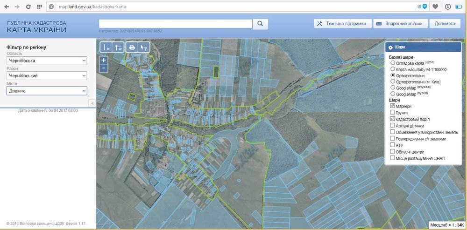Image resolution: width=467 pixels, height=230 pixels.
Task: Click the battery saver icon
Action: (459, 7)
